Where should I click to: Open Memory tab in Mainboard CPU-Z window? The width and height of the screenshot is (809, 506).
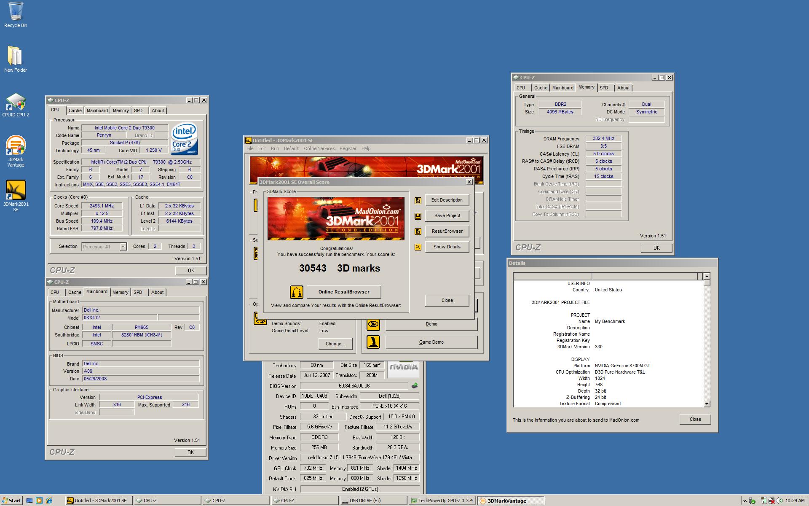point(120,292)
